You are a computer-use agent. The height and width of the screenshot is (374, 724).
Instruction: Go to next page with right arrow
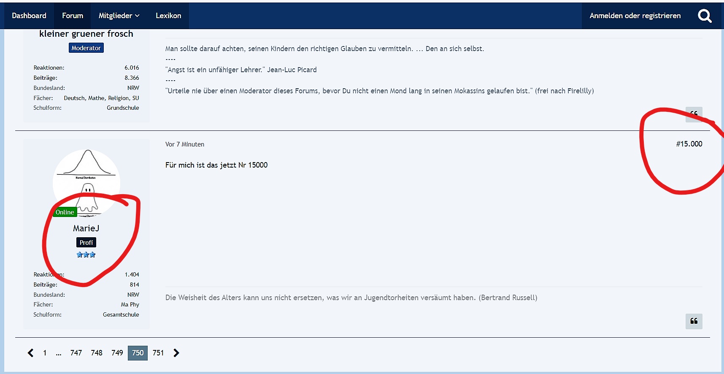176,353
